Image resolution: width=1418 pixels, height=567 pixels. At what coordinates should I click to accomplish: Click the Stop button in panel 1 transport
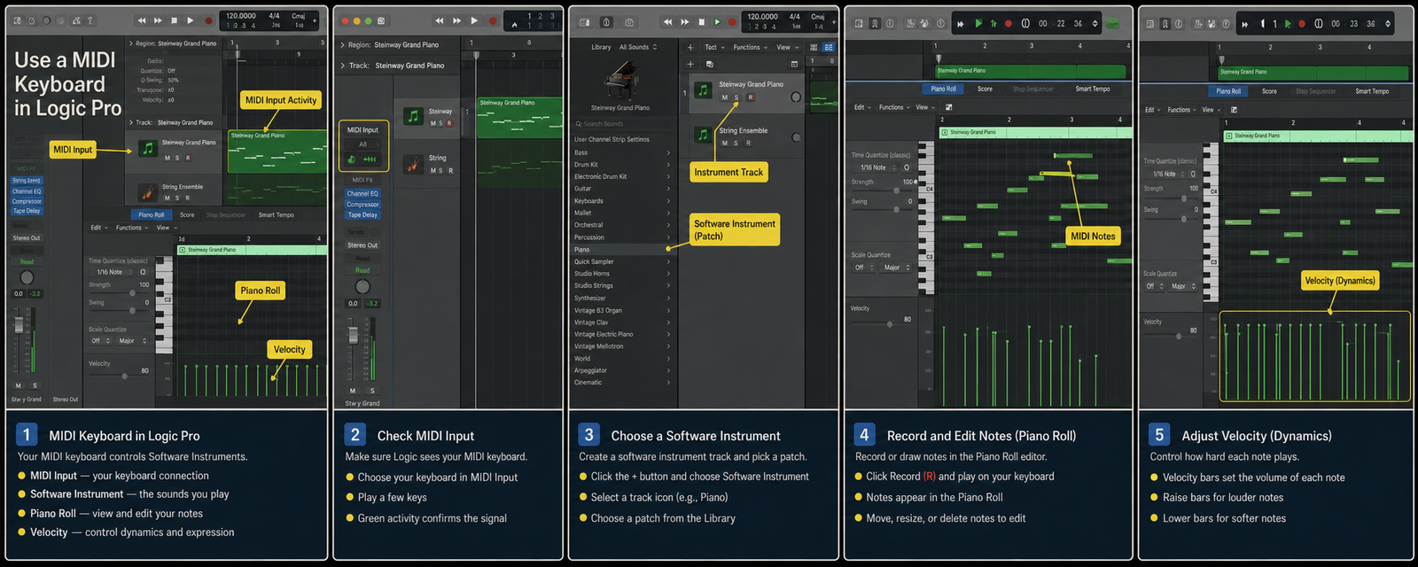tap(175, 20)
